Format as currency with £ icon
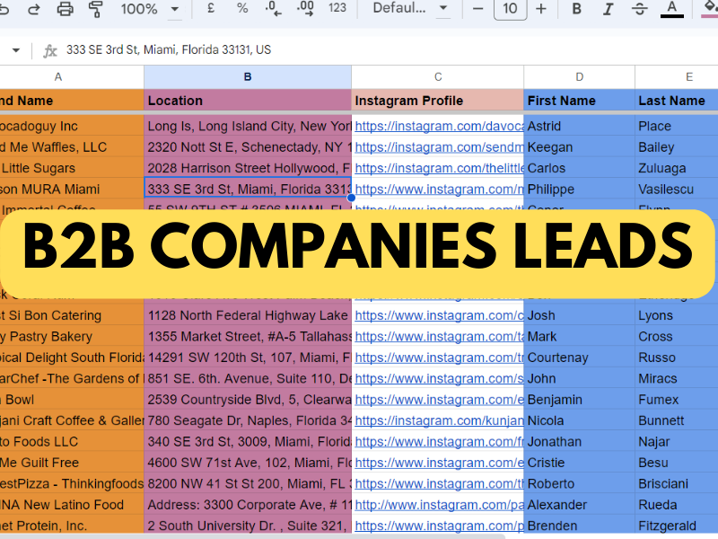 point(211,9)
